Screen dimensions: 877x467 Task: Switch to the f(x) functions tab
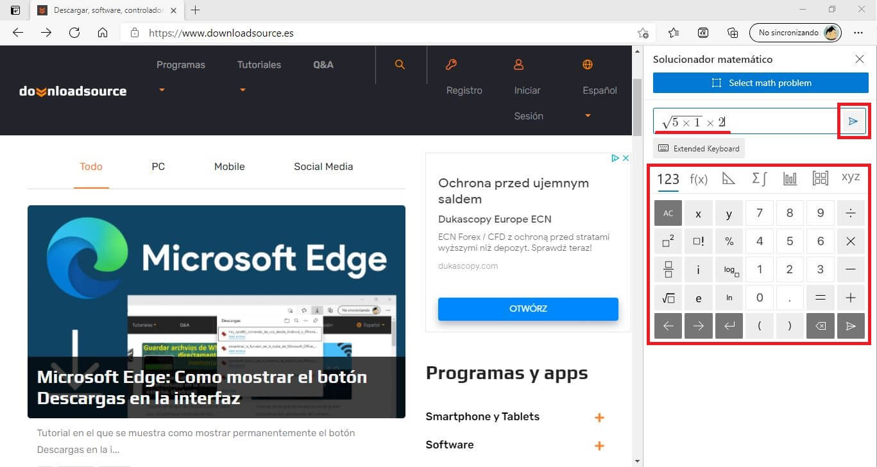(x=698, y=179)
